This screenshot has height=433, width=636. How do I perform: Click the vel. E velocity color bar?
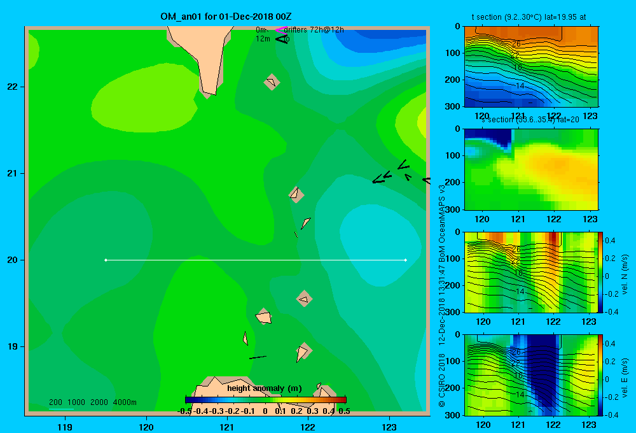pos(600,375)
